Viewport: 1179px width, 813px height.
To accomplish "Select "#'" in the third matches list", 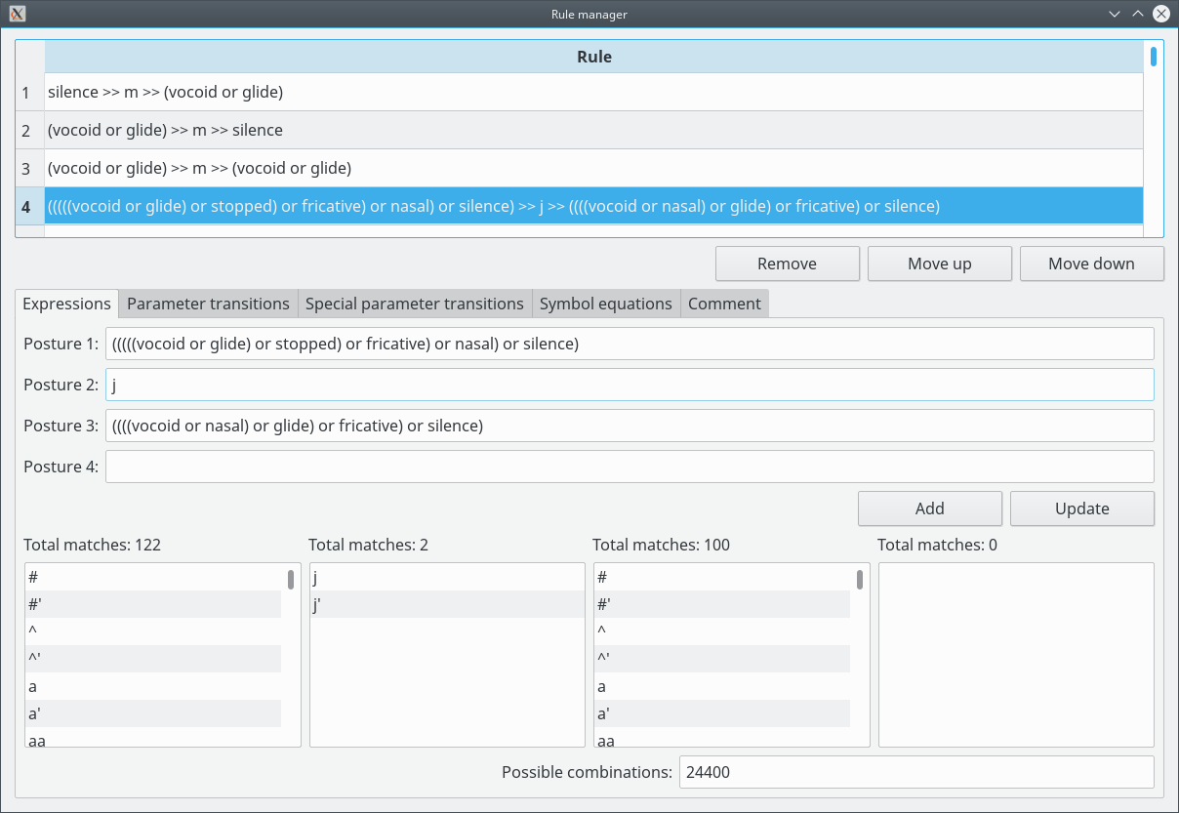I will tap(722, 604).
